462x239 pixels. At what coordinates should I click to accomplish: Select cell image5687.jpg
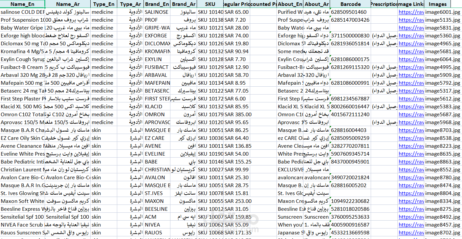pyautogui.click(x=443, y=115)
